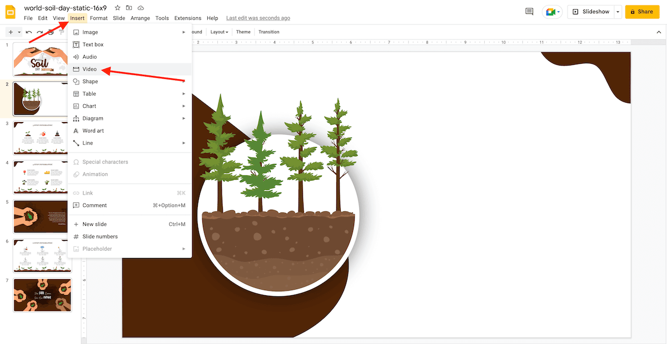The height and width of the screenshot is (344, 667).
Task: Expand the Table submenu
Action: (130, 94)
